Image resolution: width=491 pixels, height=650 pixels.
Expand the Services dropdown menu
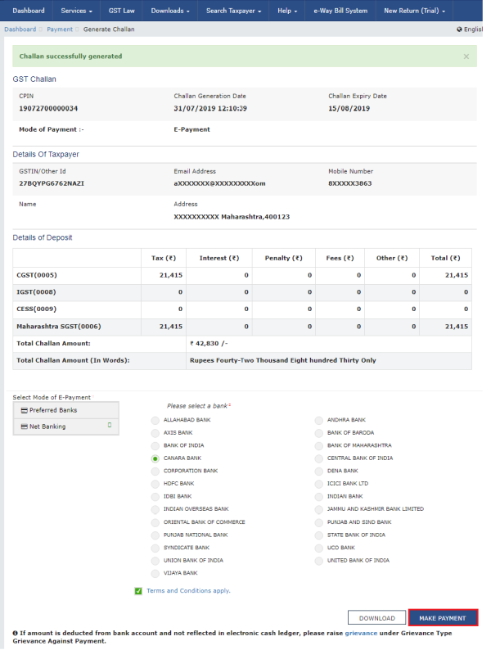76,11
